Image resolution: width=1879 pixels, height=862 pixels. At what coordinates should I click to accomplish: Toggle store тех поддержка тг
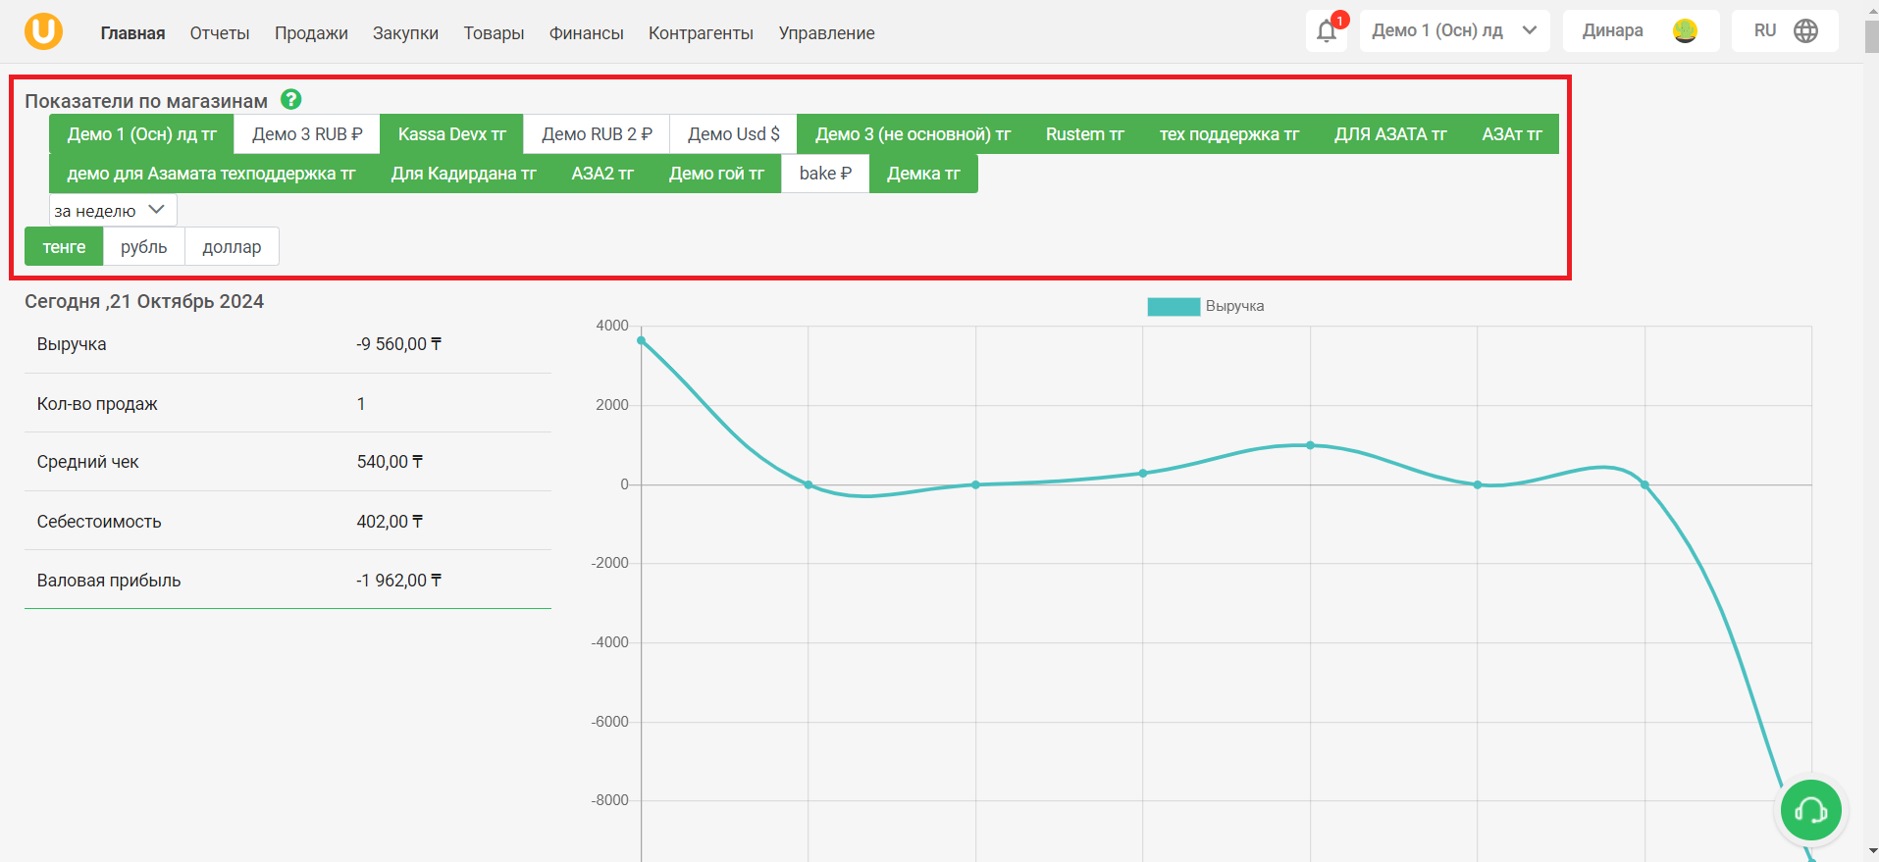[x=1228, y=134]
